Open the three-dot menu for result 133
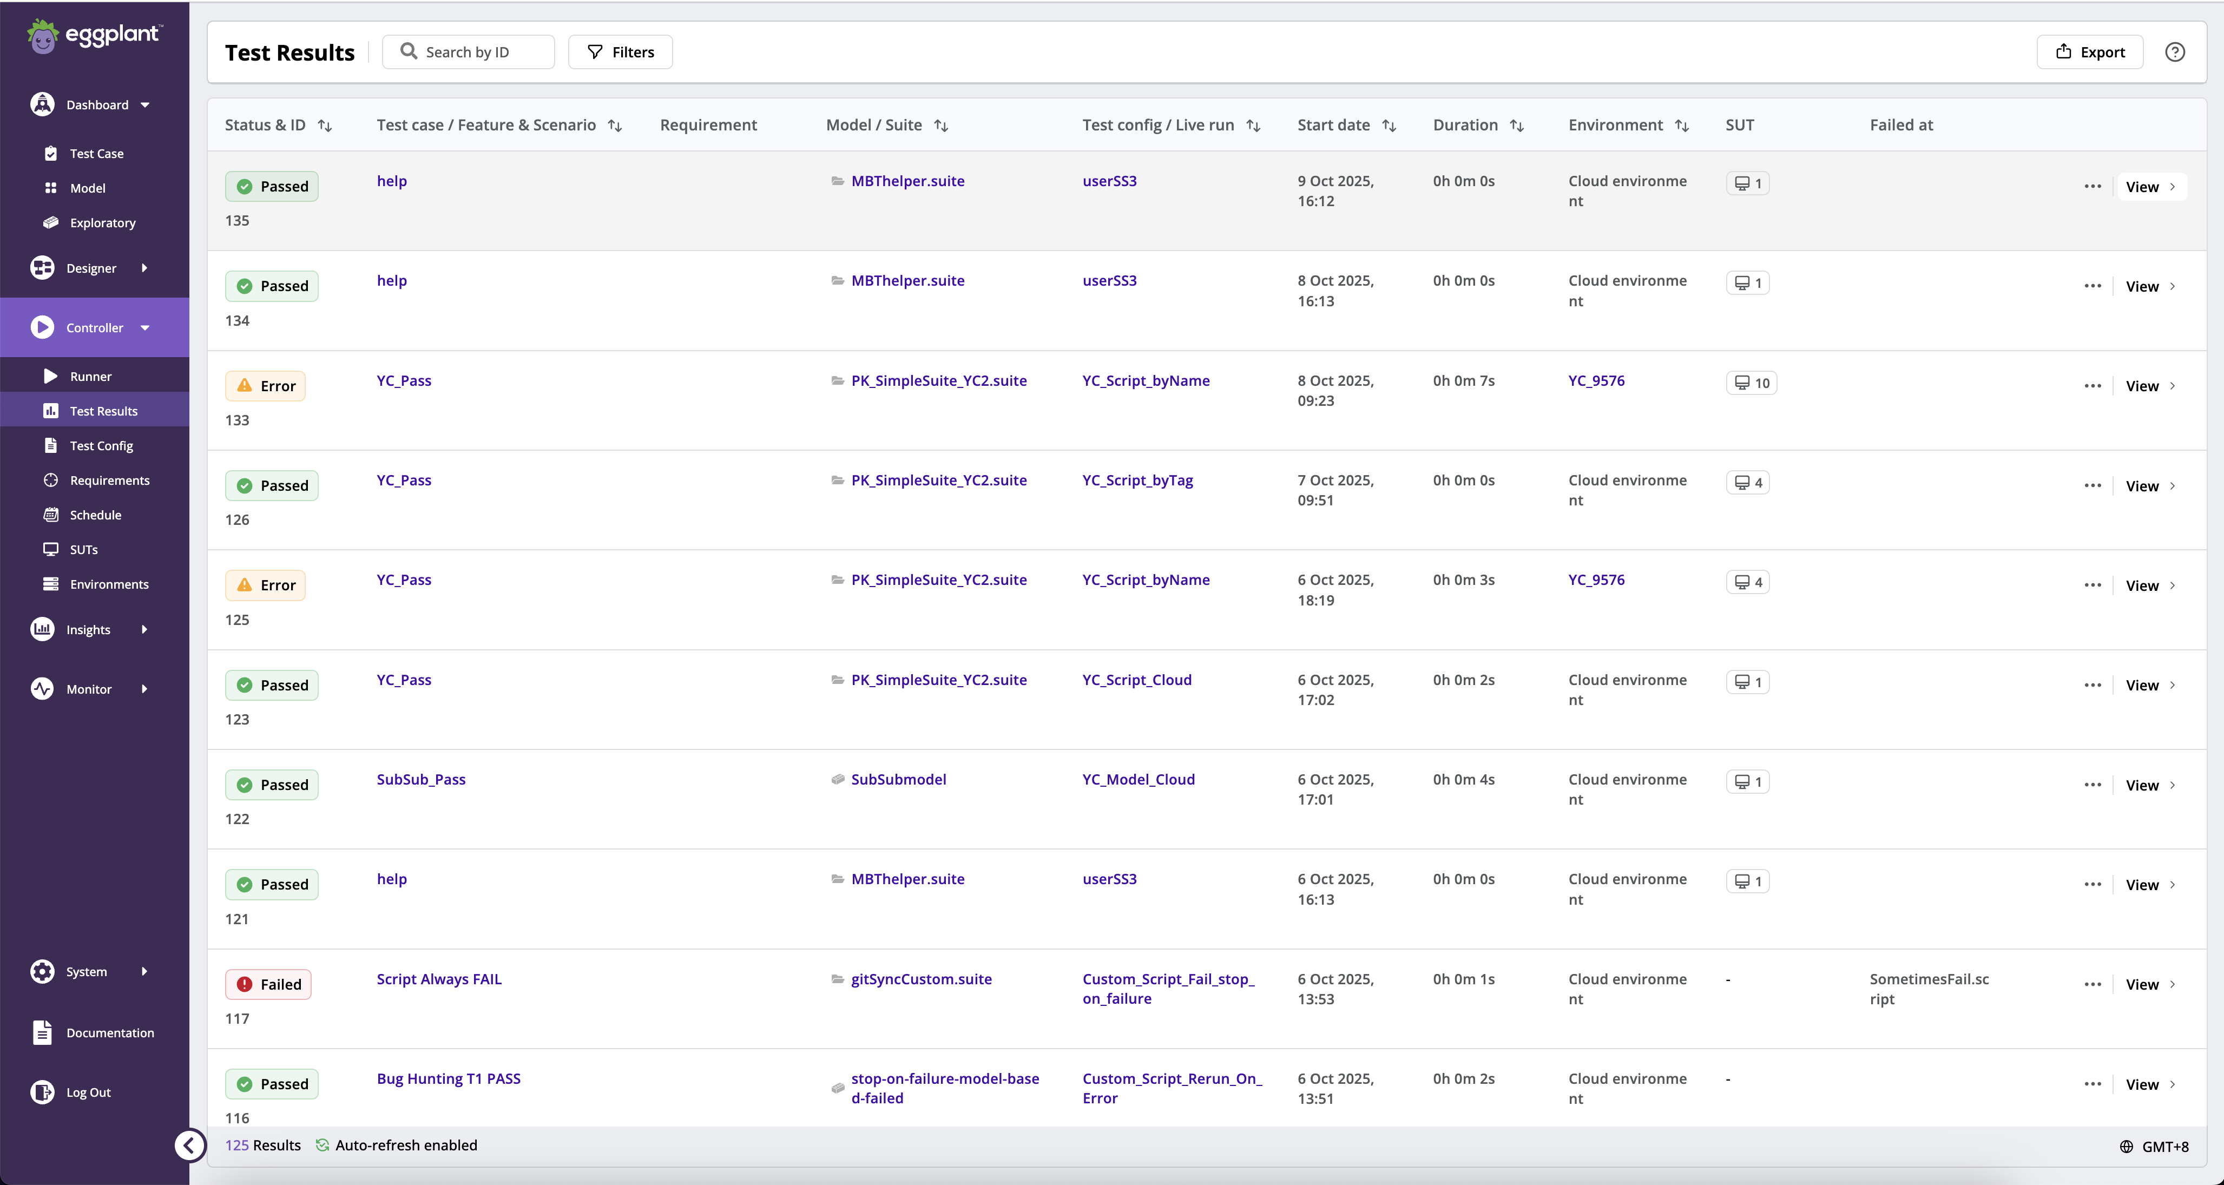The width and height of the screenshot is (2224, 1185). [x=2092, y=386]
